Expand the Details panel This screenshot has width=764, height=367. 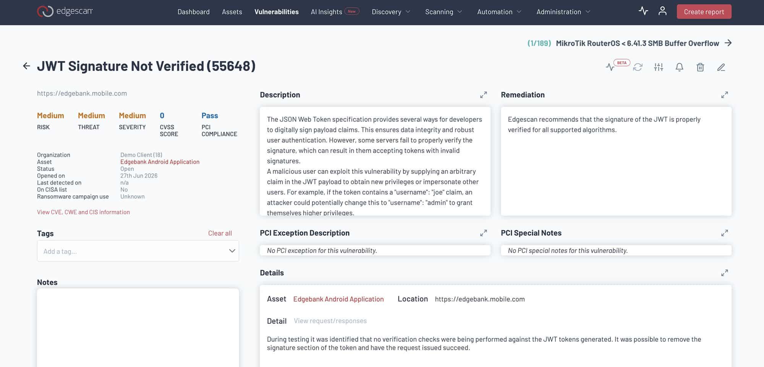(725, 273)
